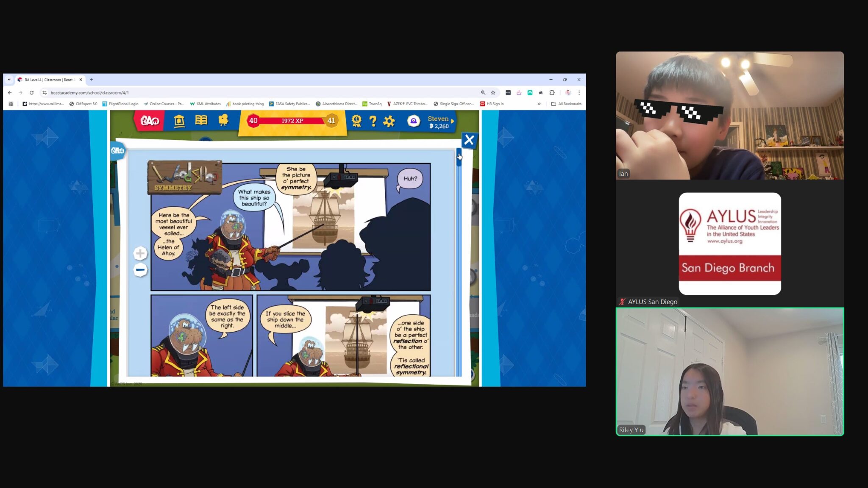Open the dark square extension icon left of the pink one

[x=508, y=92]
